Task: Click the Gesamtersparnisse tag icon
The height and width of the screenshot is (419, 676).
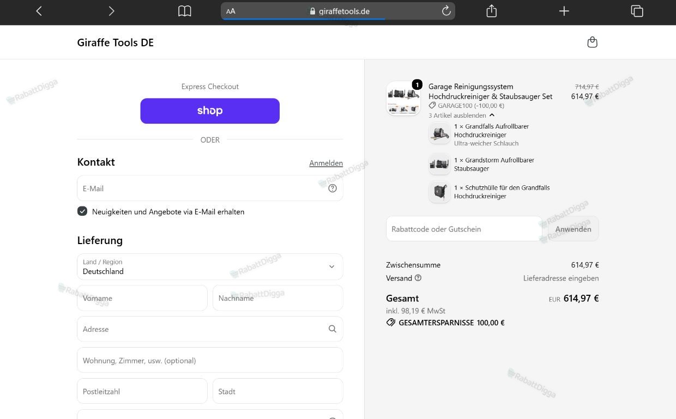Action: click(390, 323)
